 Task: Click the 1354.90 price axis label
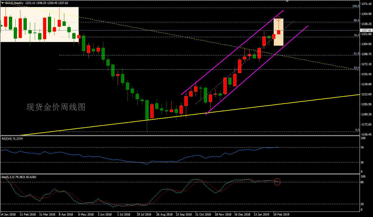coord(366,14)
